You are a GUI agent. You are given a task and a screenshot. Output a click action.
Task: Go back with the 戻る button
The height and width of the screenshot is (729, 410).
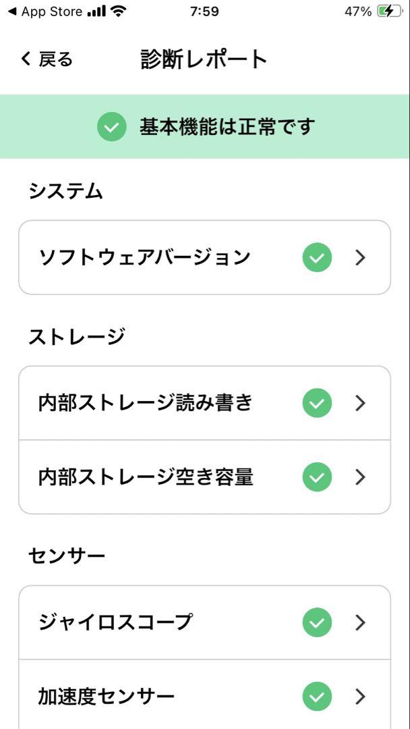(x=47, y=59)
